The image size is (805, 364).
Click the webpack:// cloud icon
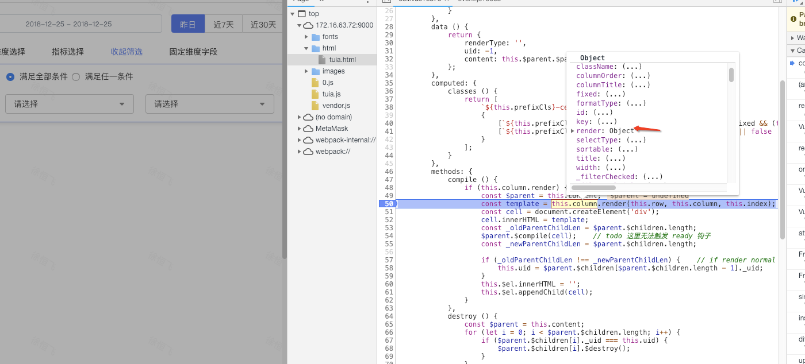click(309, 152)
